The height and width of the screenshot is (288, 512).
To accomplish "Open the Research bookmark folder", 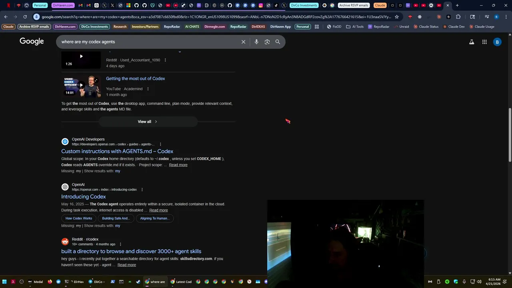I will [120, 26].
